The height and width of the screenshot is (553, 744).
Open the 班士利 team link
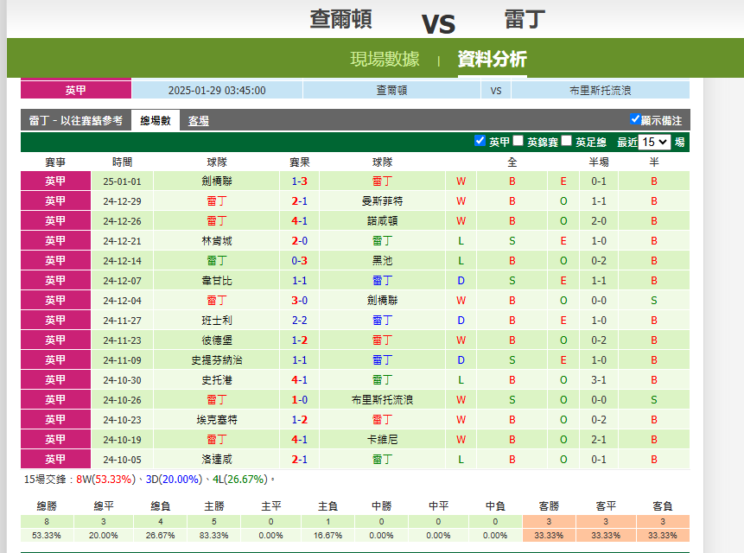[x=217, y=321]
